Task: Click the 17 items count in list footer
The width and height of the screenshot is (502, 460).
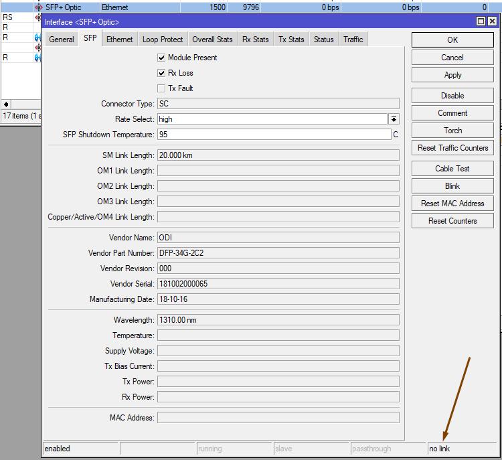Action: click(21, 116)
